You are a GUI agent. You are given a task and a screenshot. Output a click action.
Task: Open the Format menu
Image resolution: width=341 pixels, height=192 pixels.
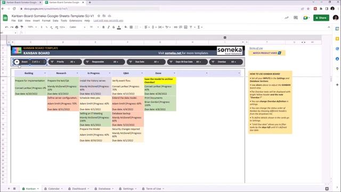click(46, 21)
